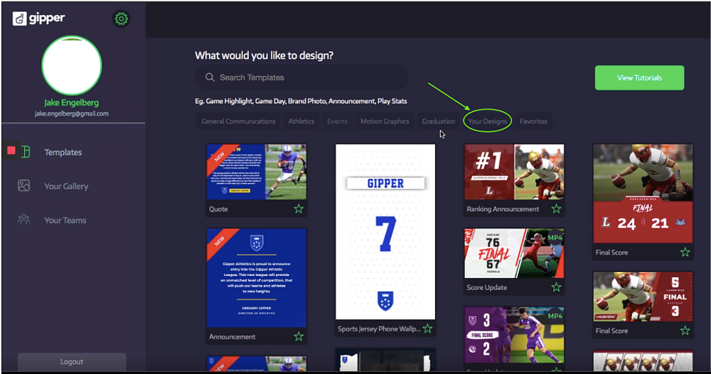Open the Templates sidebar icon

pos(26,152)
